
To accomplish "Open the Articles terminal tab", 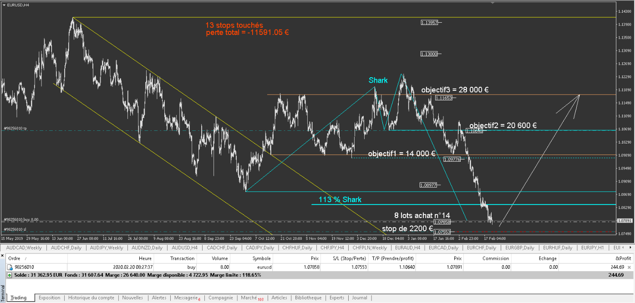I will click(x=279, y=298).
